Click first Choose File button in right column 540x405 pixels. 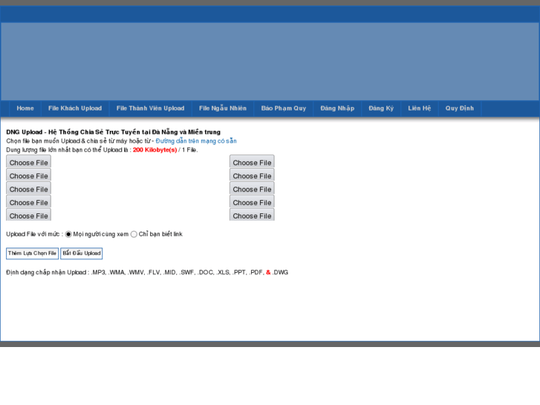click(252, 162)
